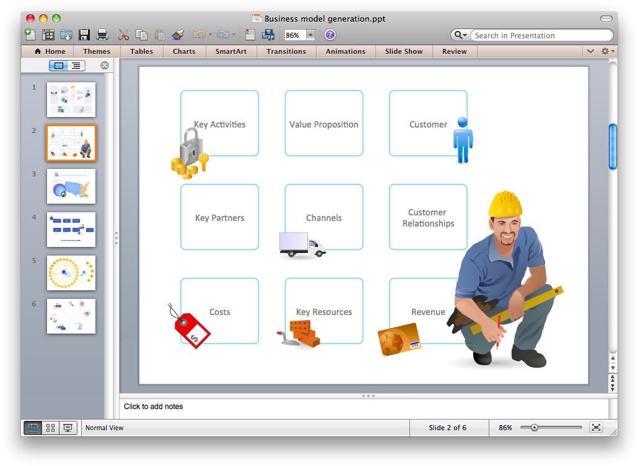This screenshot has width=638, height=466.
Task: Switch to Slide Show view button
Action: (68, 428)
